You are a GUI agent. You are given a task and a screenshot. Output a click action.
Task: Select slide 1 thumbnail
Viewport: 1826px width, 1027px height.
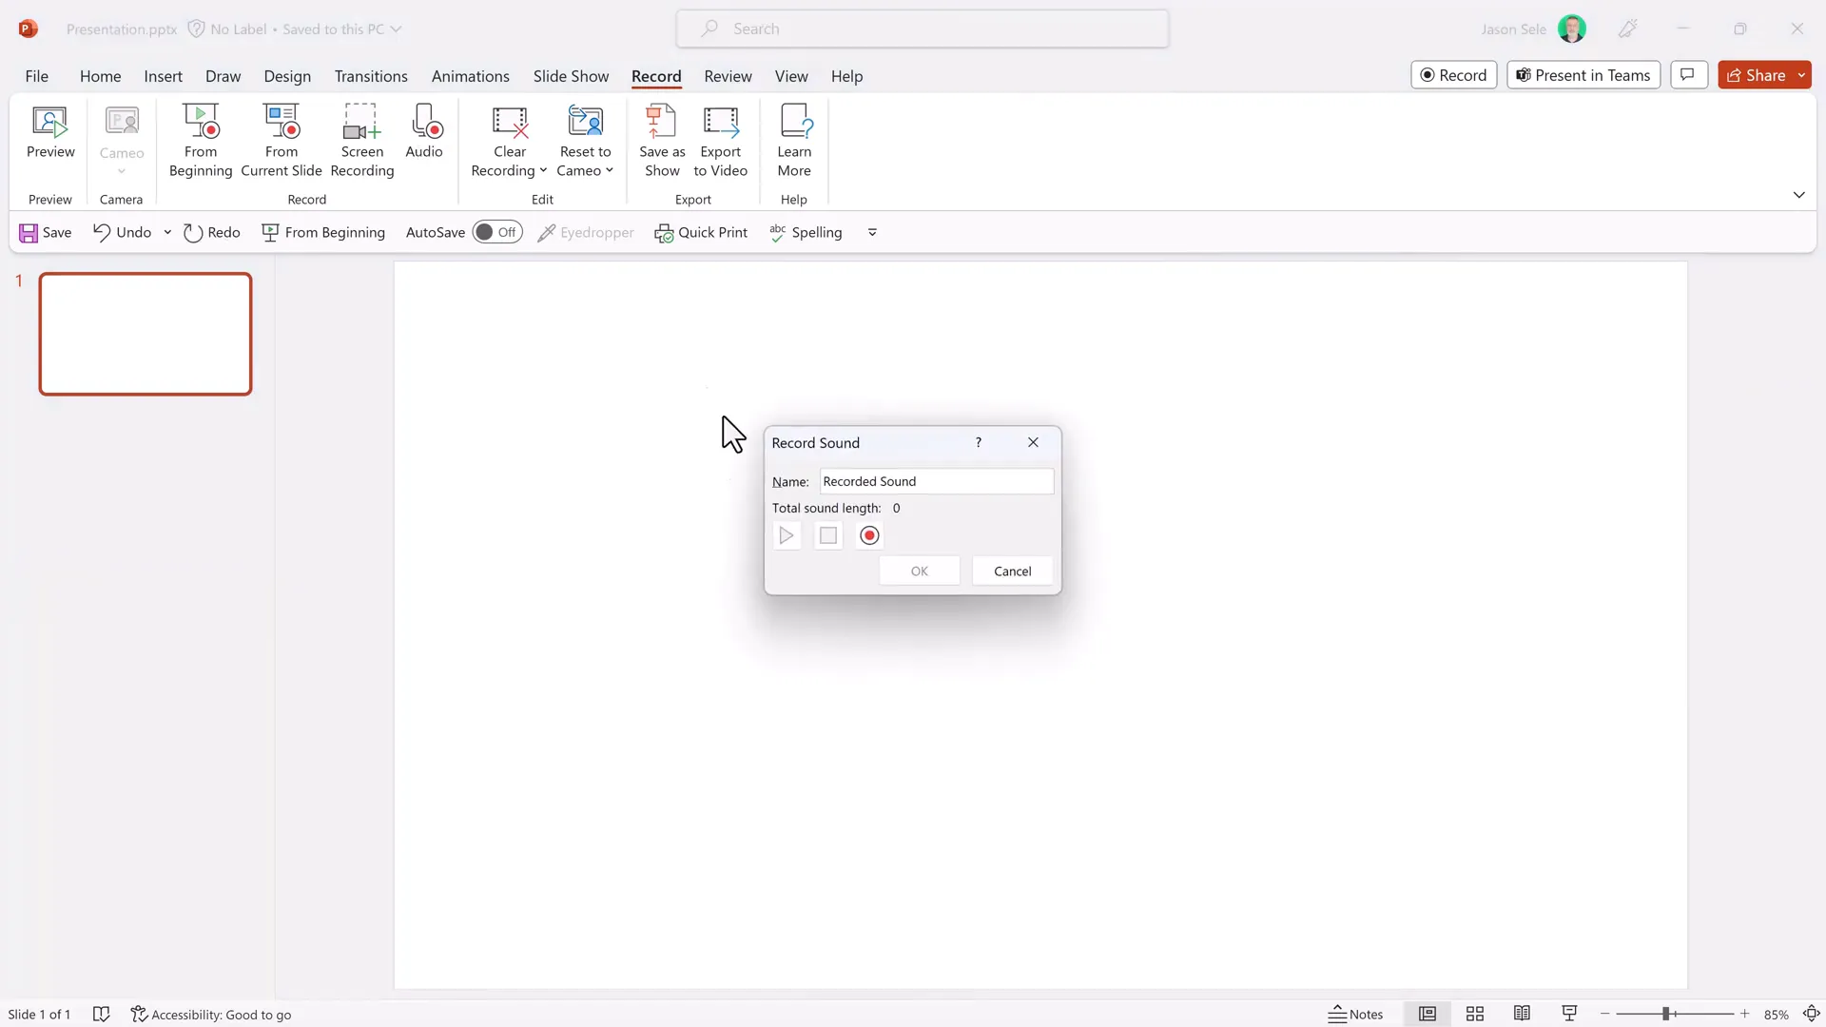click(146, 334)
